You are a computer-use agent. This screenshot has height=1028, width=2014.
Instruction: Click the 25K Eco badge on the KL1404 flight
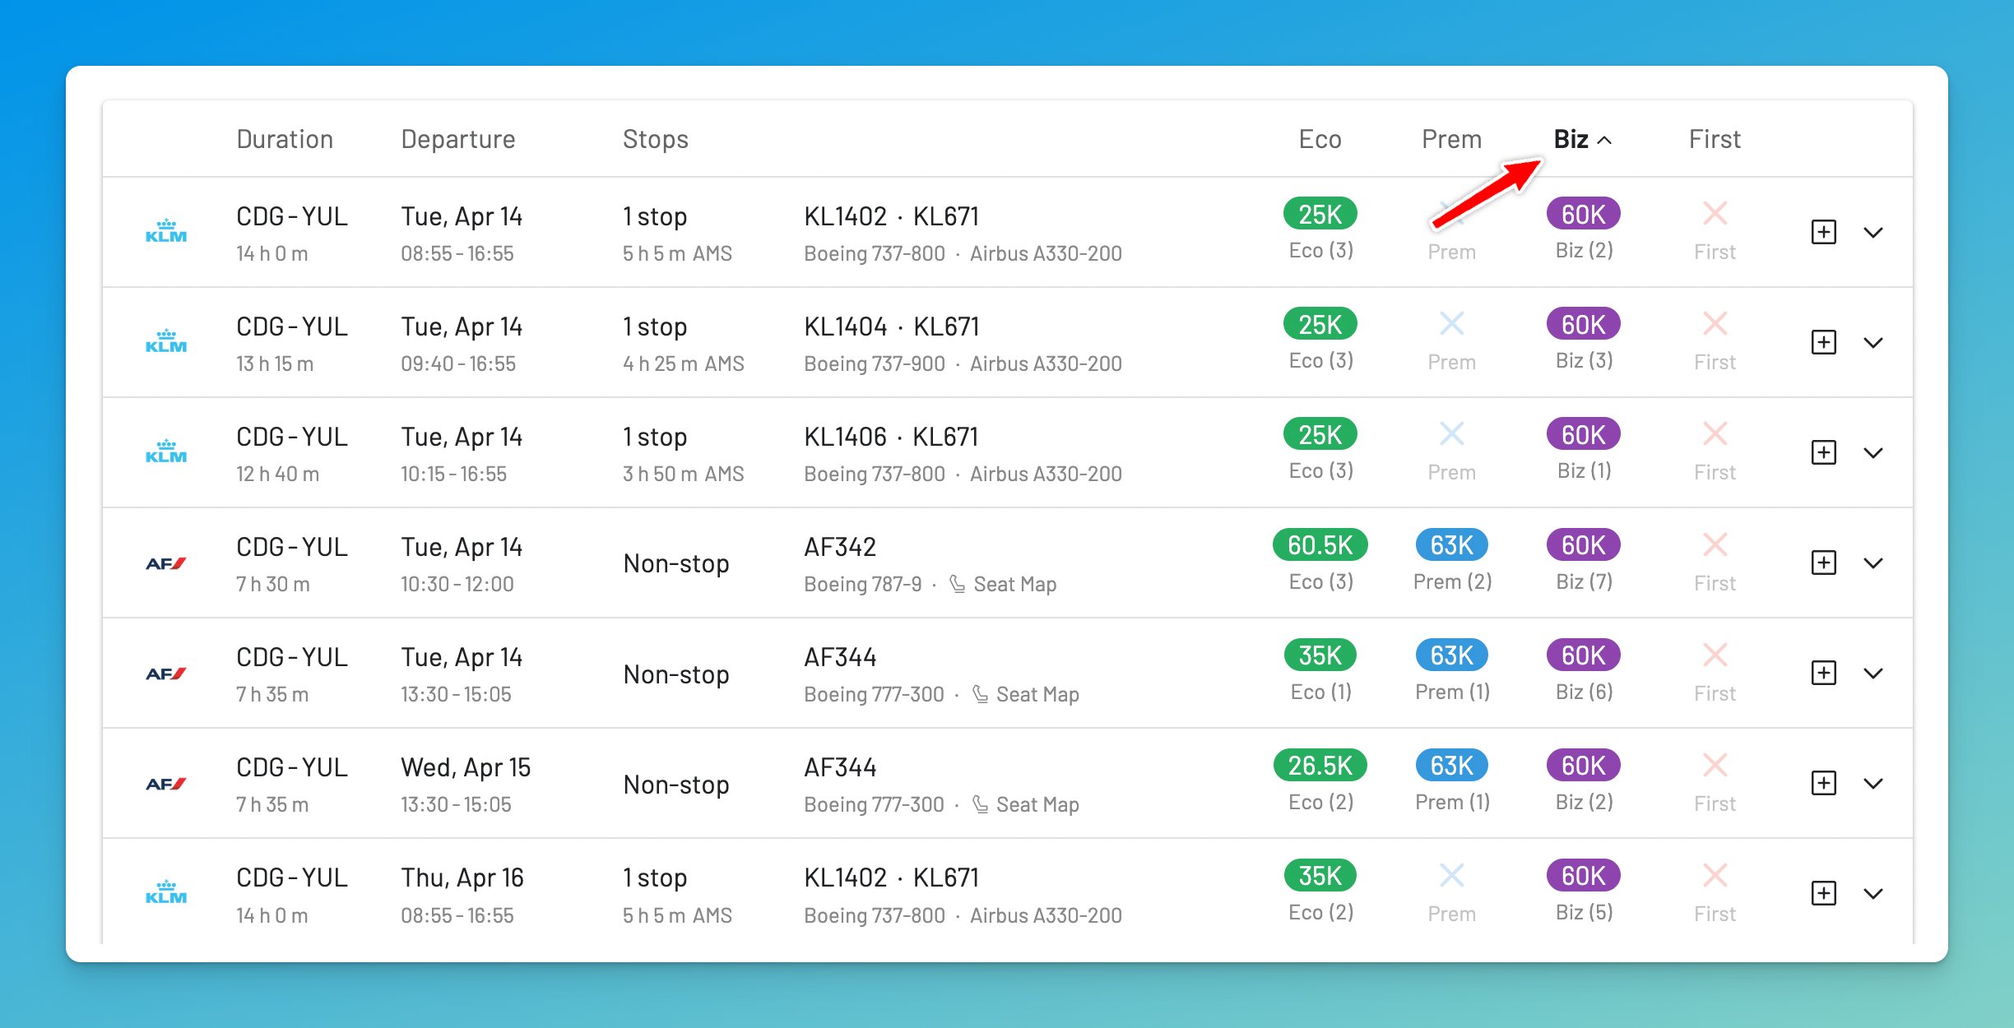point(1320,323)
